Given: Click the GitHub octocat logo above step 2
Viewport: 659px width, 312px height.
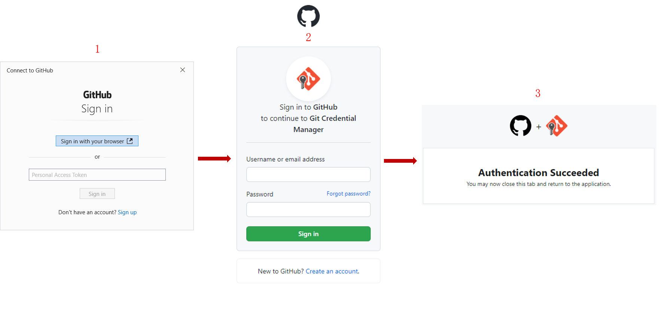Looking at the screenshot, I should point(308,16).
